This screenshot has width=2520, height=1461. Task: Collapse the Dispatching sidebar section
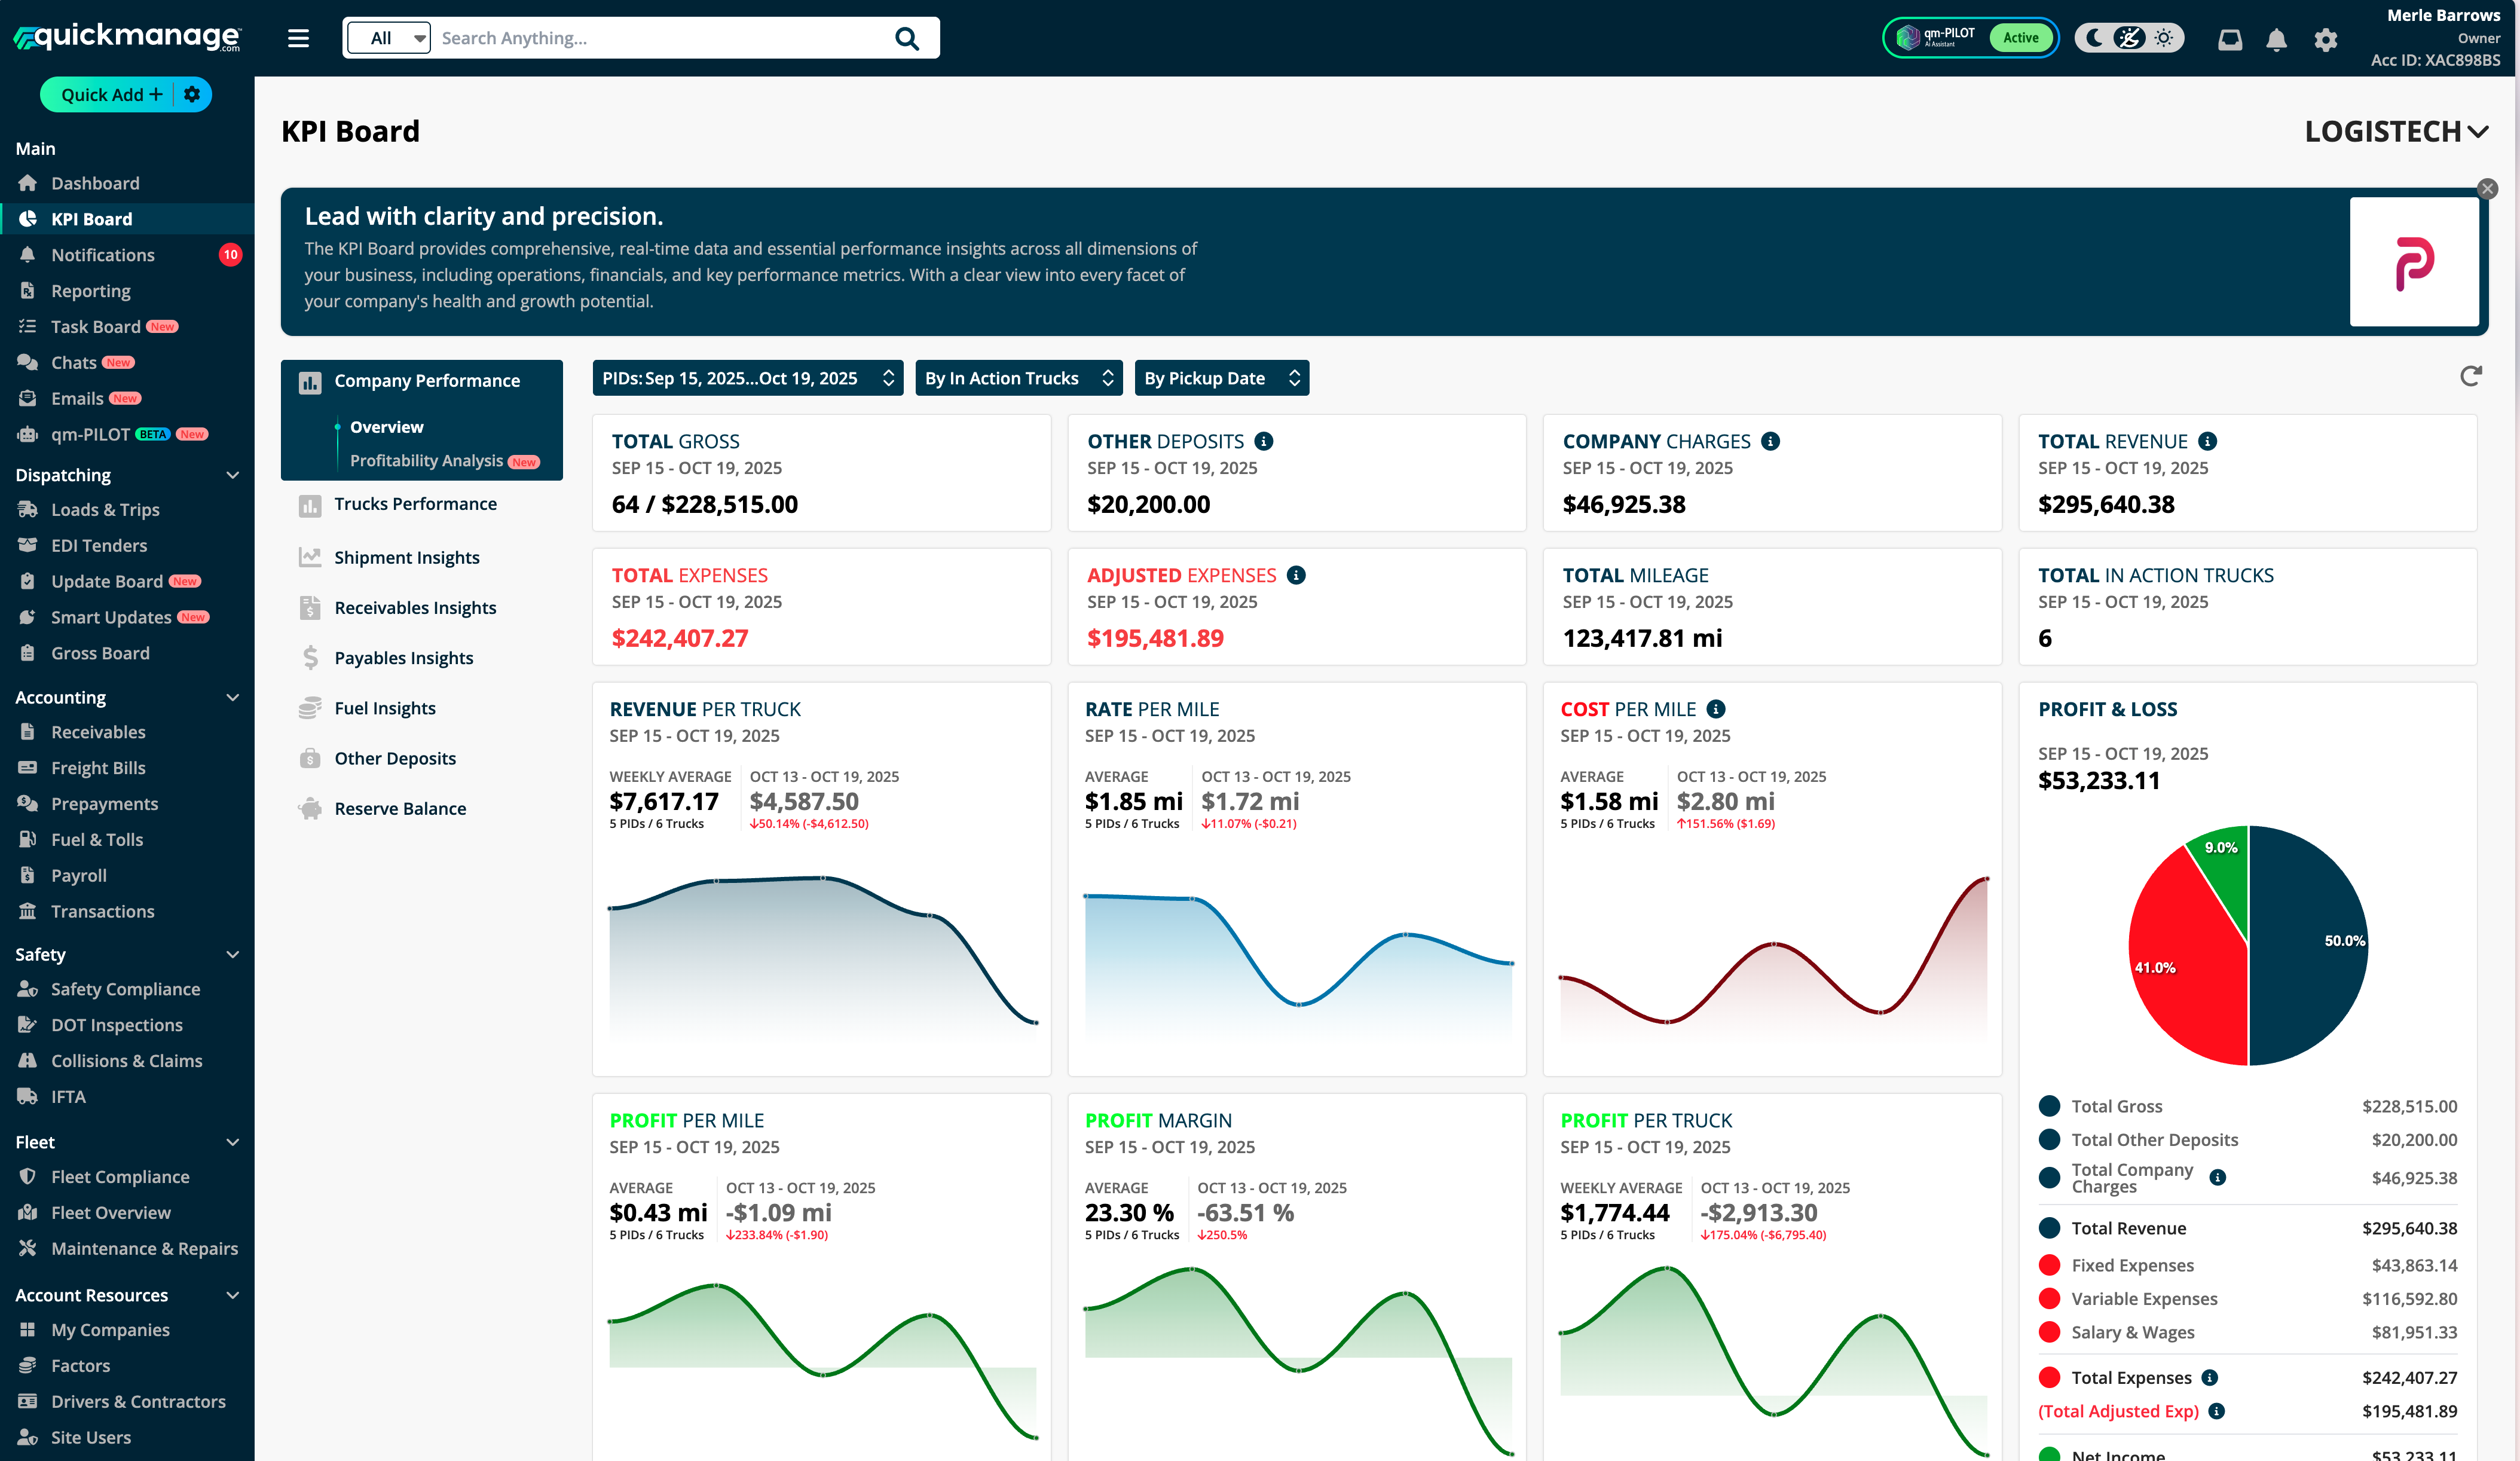(x=232, y=475)
